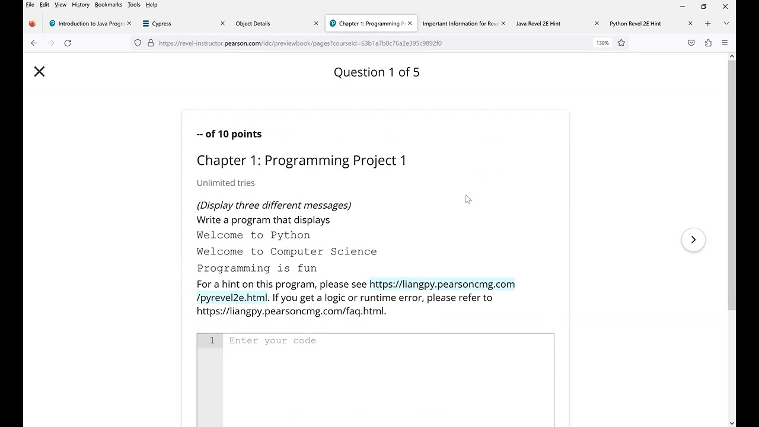Click scrollbar down arrow
This screenshot has height=427, width=759.
click(x=732, y=423)
